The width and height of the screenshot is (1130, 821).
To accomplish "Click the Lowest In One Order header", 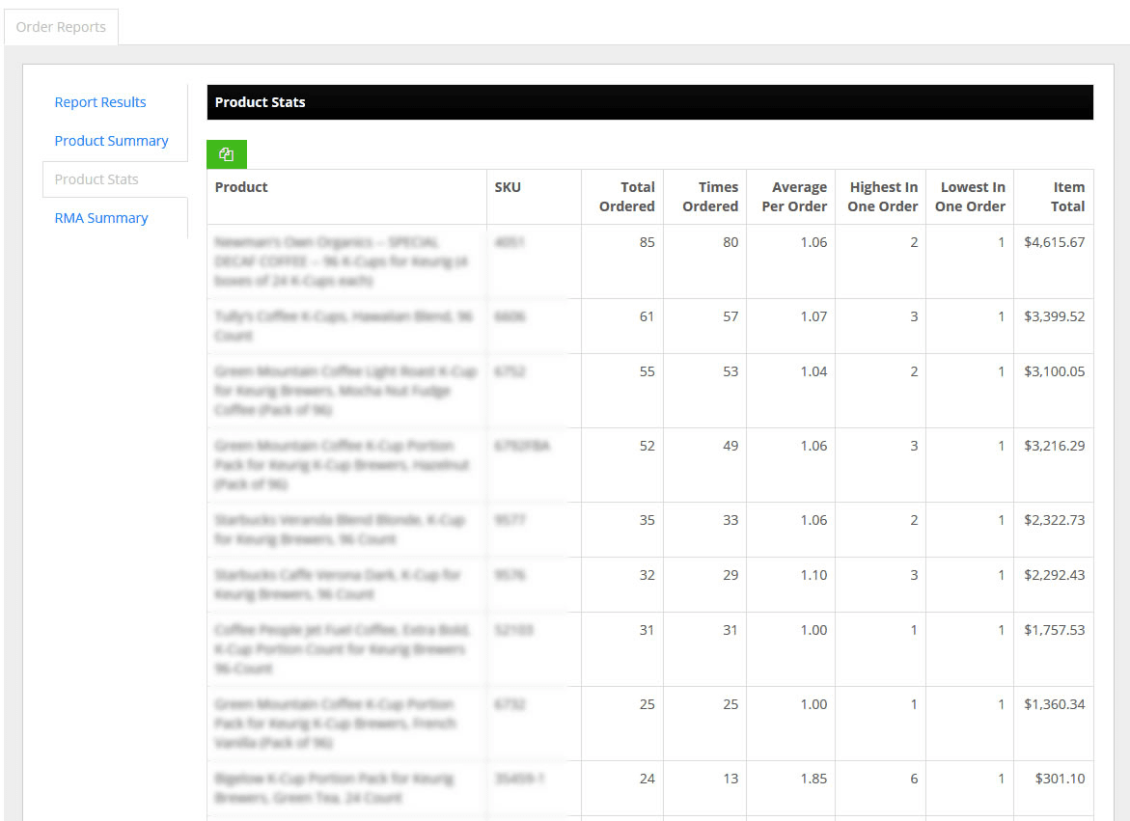I will tap(970, 197).
